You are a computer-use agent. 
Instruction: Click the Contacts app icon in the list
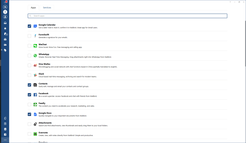(x=35, y=85)
